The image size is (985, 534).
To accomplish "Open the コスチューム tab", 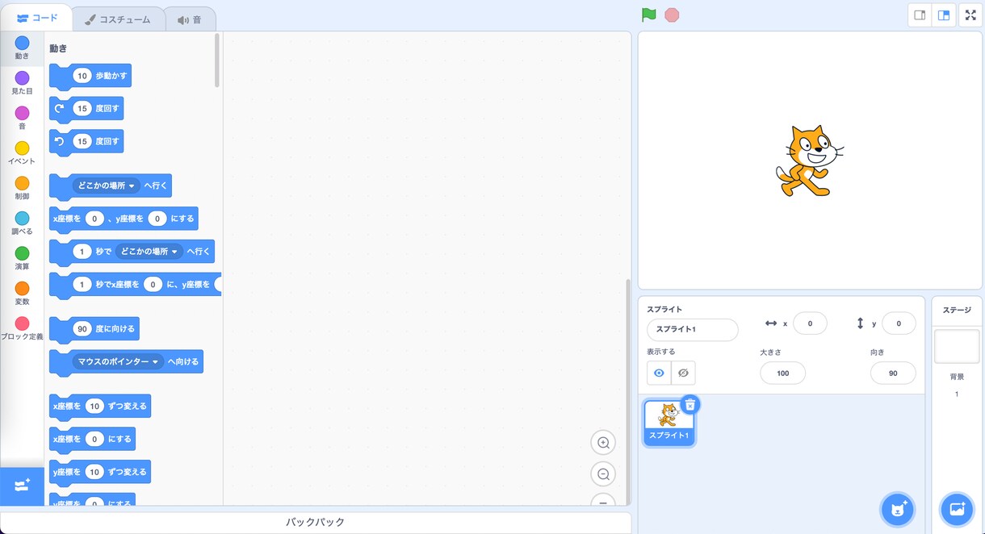I will (x=118, y=19).
